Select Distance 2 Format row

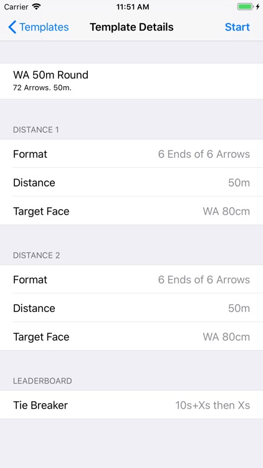coord(131,280)
